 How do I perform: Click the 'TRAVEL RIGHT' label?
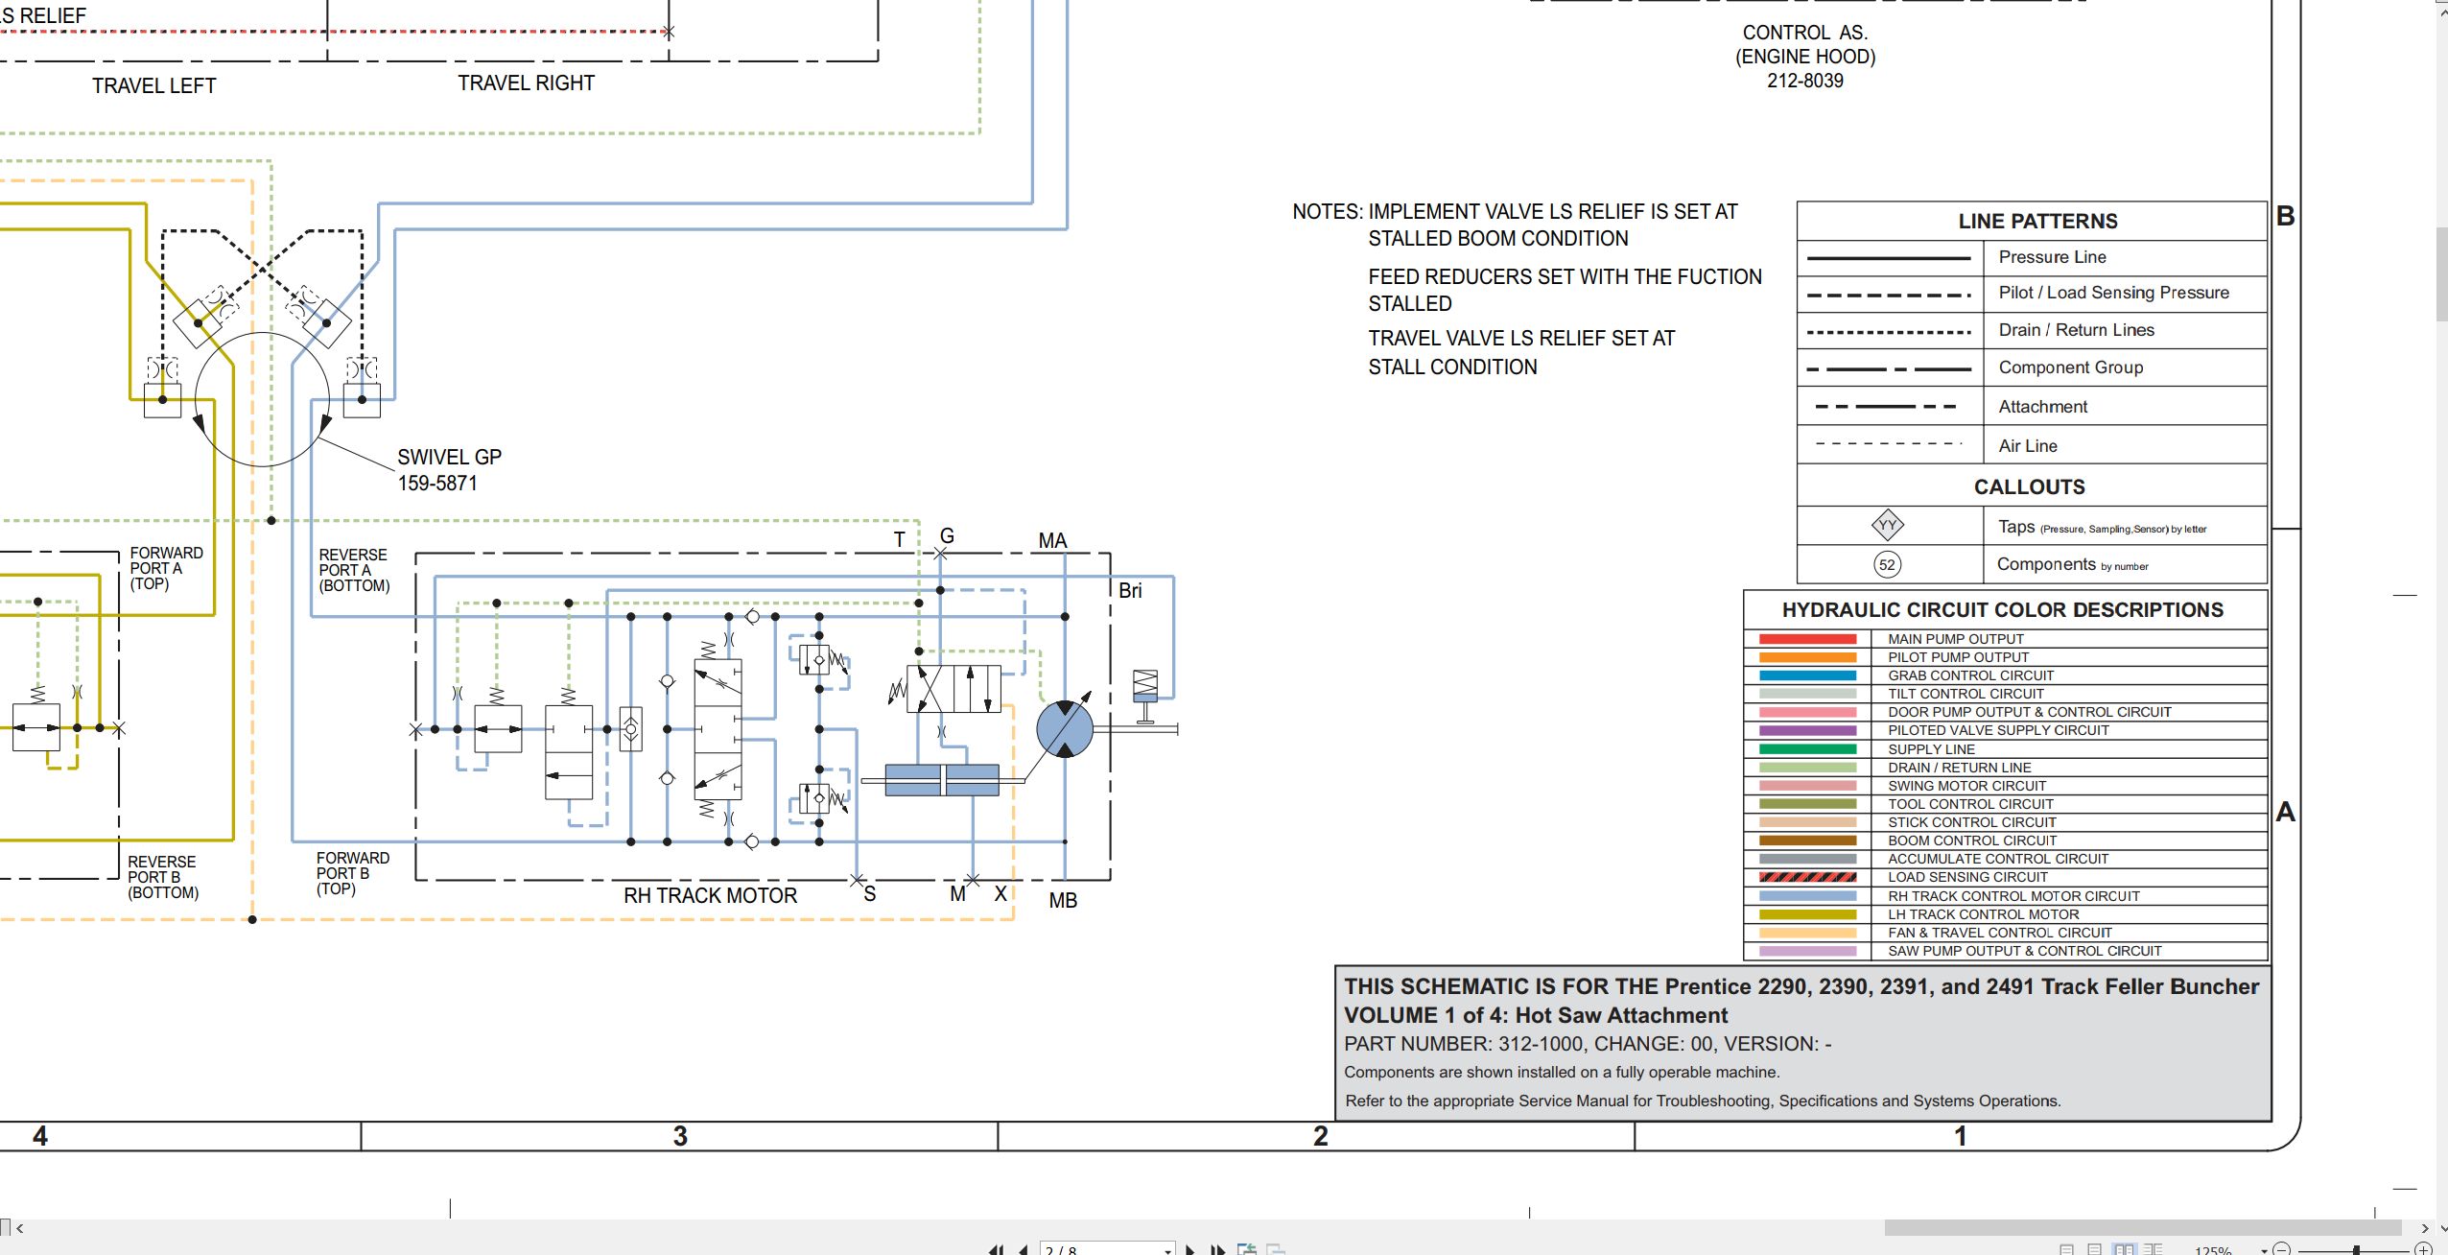click(x=526, y=83)
